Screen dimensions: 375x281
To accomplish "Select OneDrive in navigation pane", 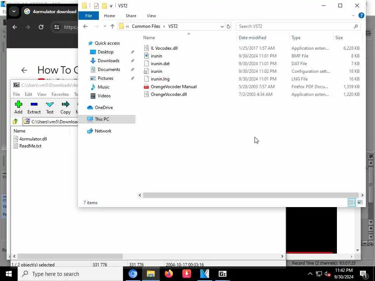I will [104, 108].
